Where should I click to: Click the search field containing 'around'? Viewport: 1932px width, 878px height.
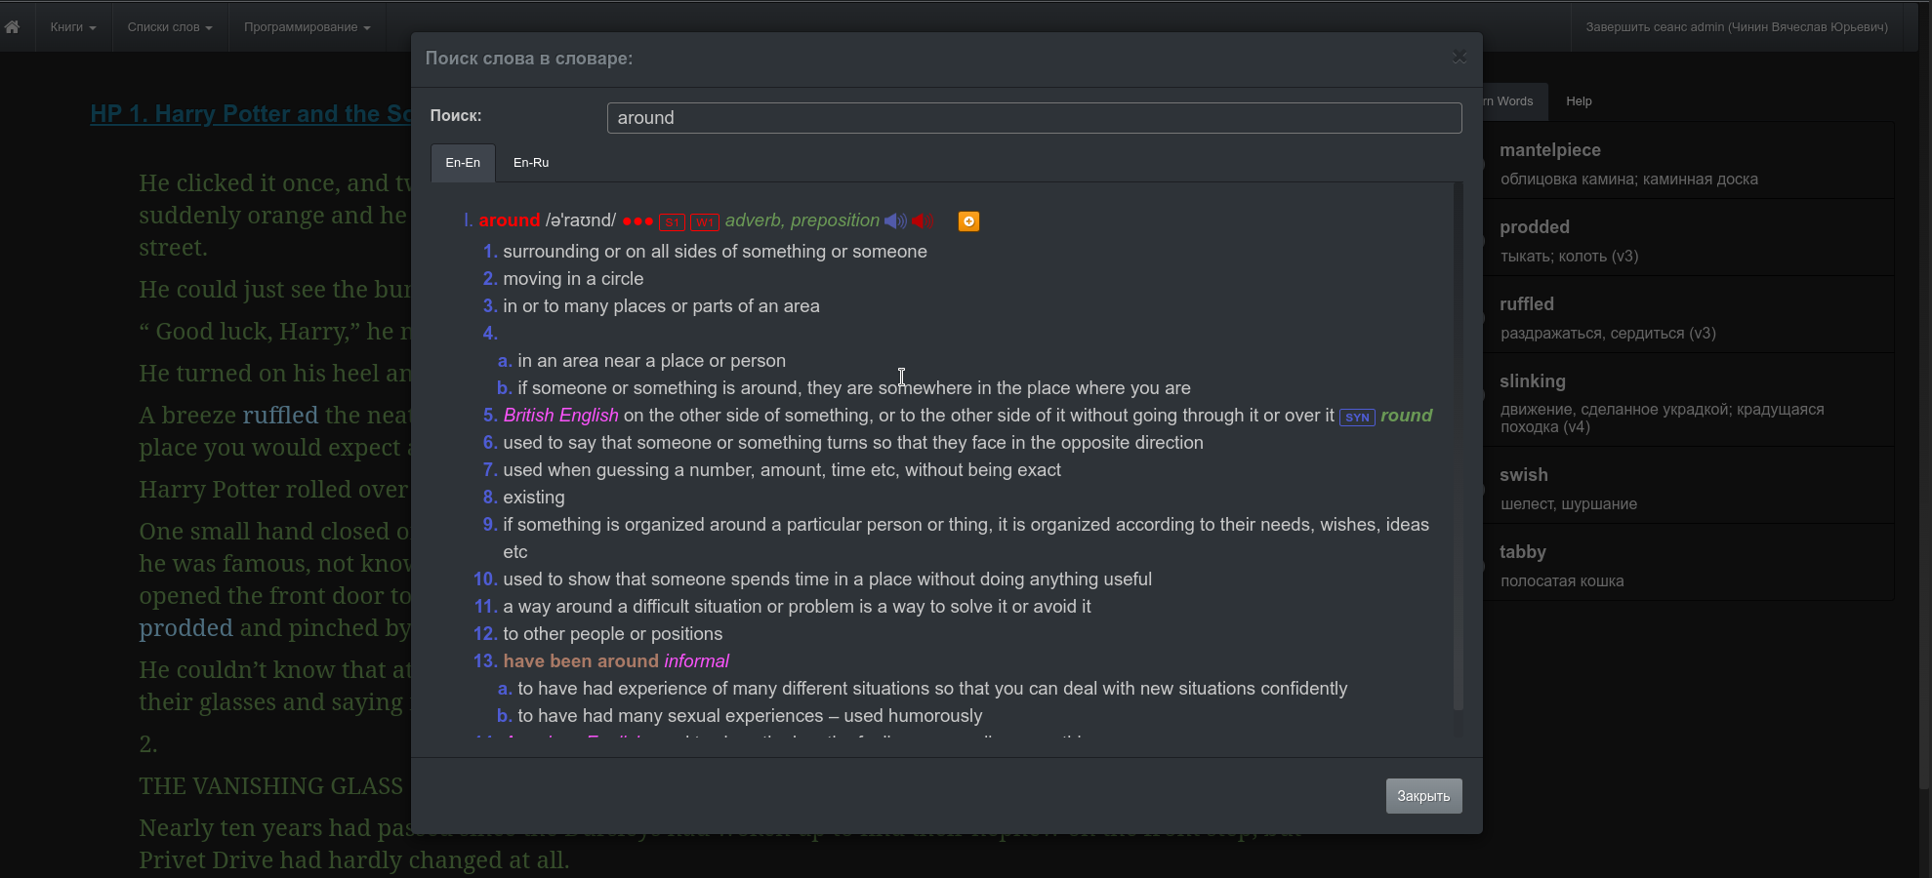point(1034,118)
